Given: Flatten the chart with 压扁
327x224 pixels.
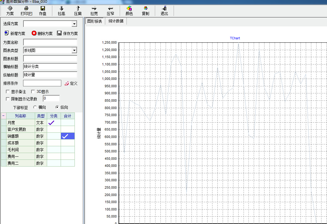Looking at the screenshot, I should [78, 10].
